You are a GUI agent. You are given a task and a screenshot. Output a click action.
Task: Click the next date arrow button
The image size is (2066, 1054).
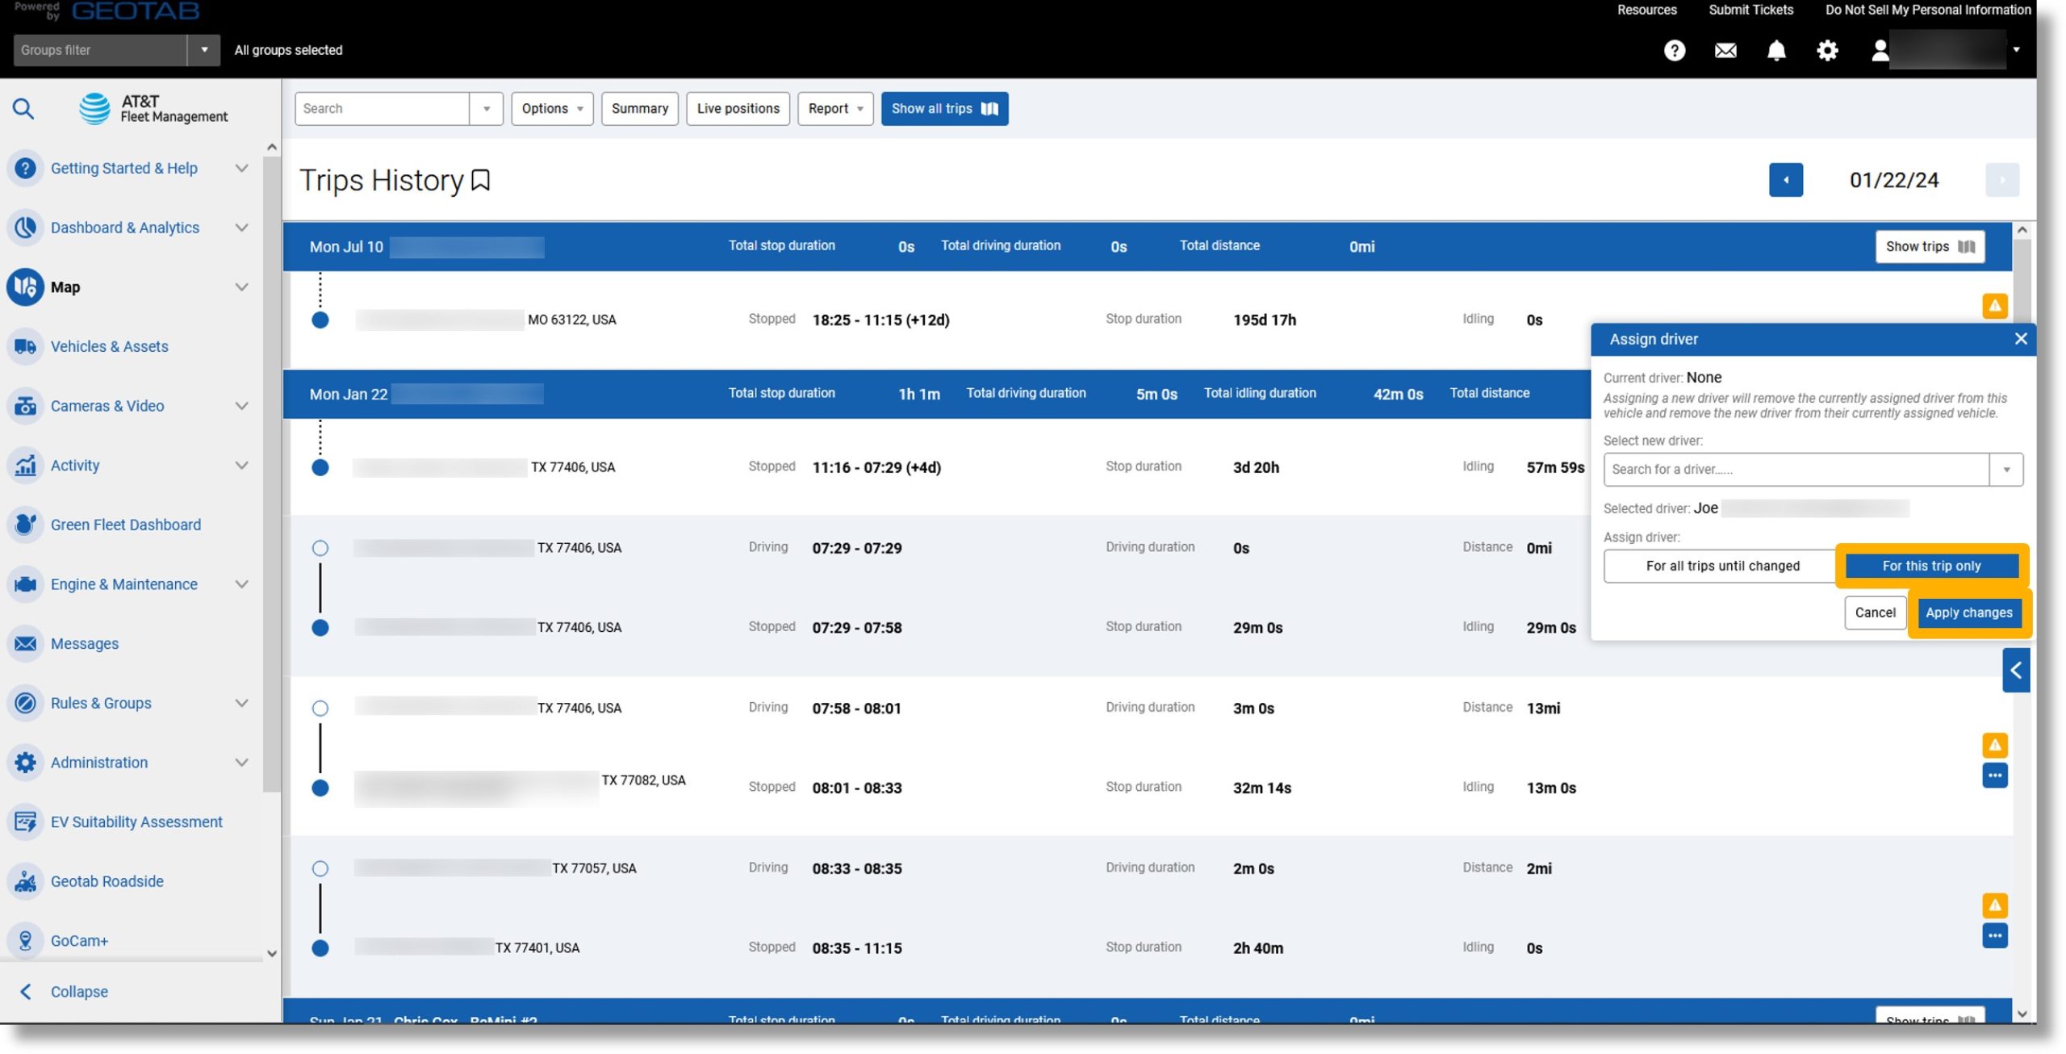click(x=2002, y=180)
